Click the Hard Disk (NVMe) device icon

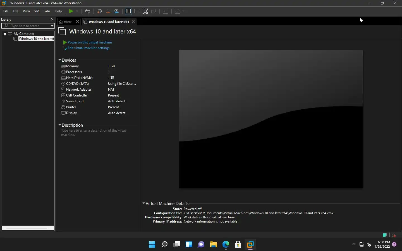(63, 78)
